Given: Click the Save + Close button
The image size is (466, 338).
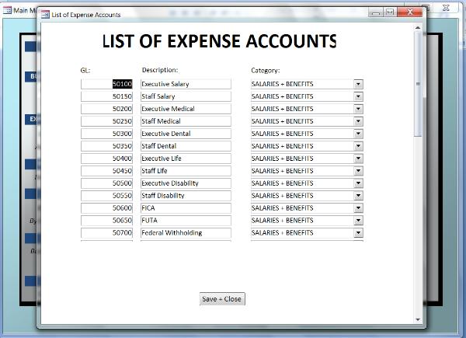Looking at the screenshot, I should [x=222, y=299].
